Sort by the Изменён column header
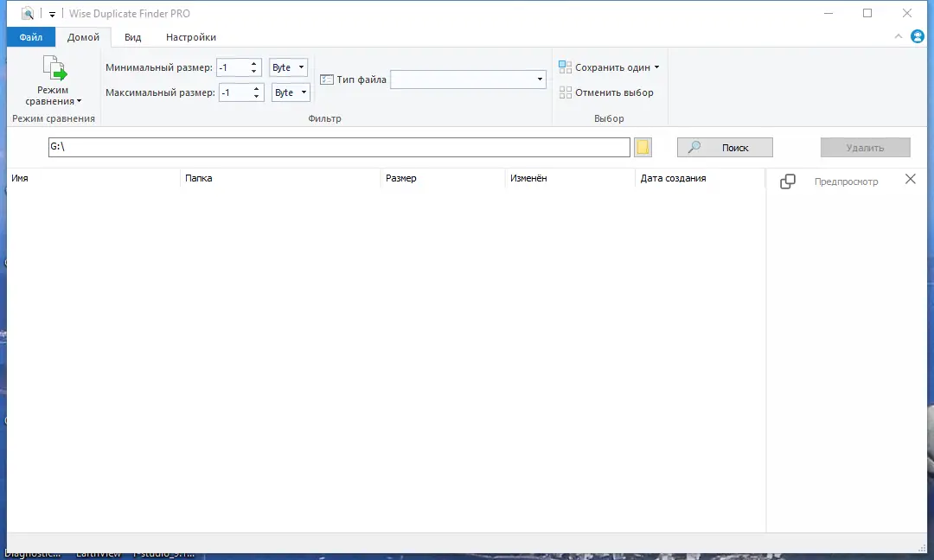 click(x=570, y=178)
